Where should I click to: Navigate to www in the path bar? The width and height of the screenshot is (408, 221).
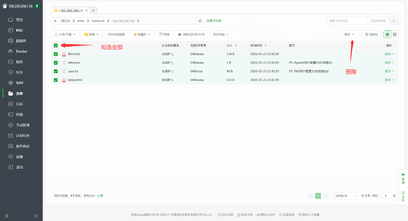point(80,21)
